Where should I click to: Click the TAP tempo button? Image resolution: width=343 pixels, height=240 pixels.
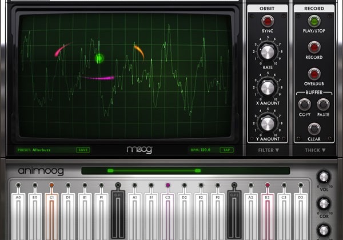[226, 150]
